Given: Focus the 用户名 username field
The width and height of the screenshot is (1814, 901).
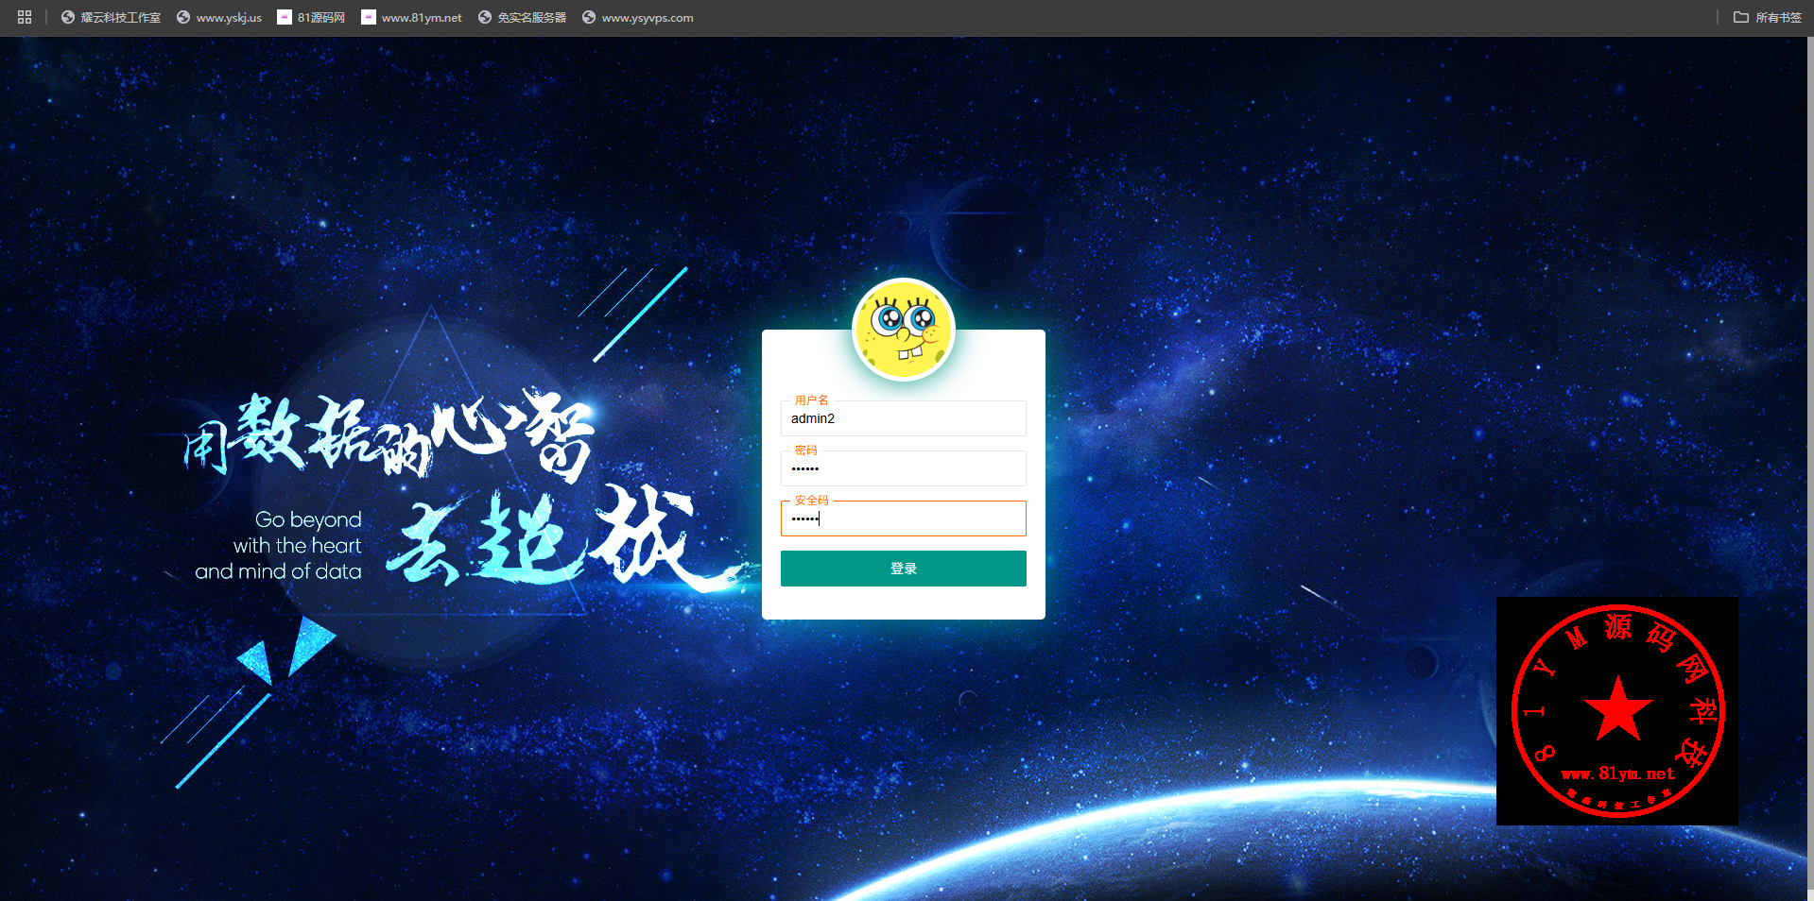Looking at the screenshot, I should click(904, 418).
